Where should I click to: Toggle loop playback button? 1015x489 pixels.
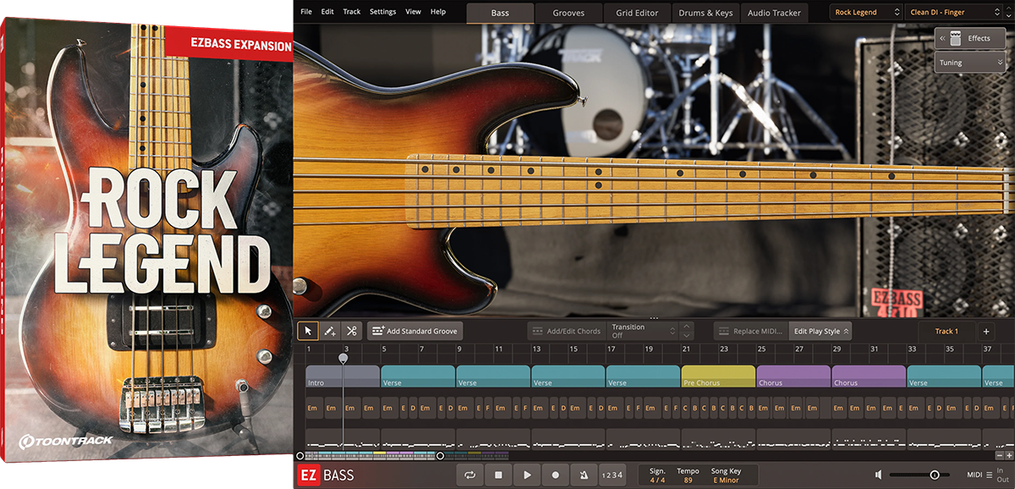pyautogui.click(x=470, y=475)
